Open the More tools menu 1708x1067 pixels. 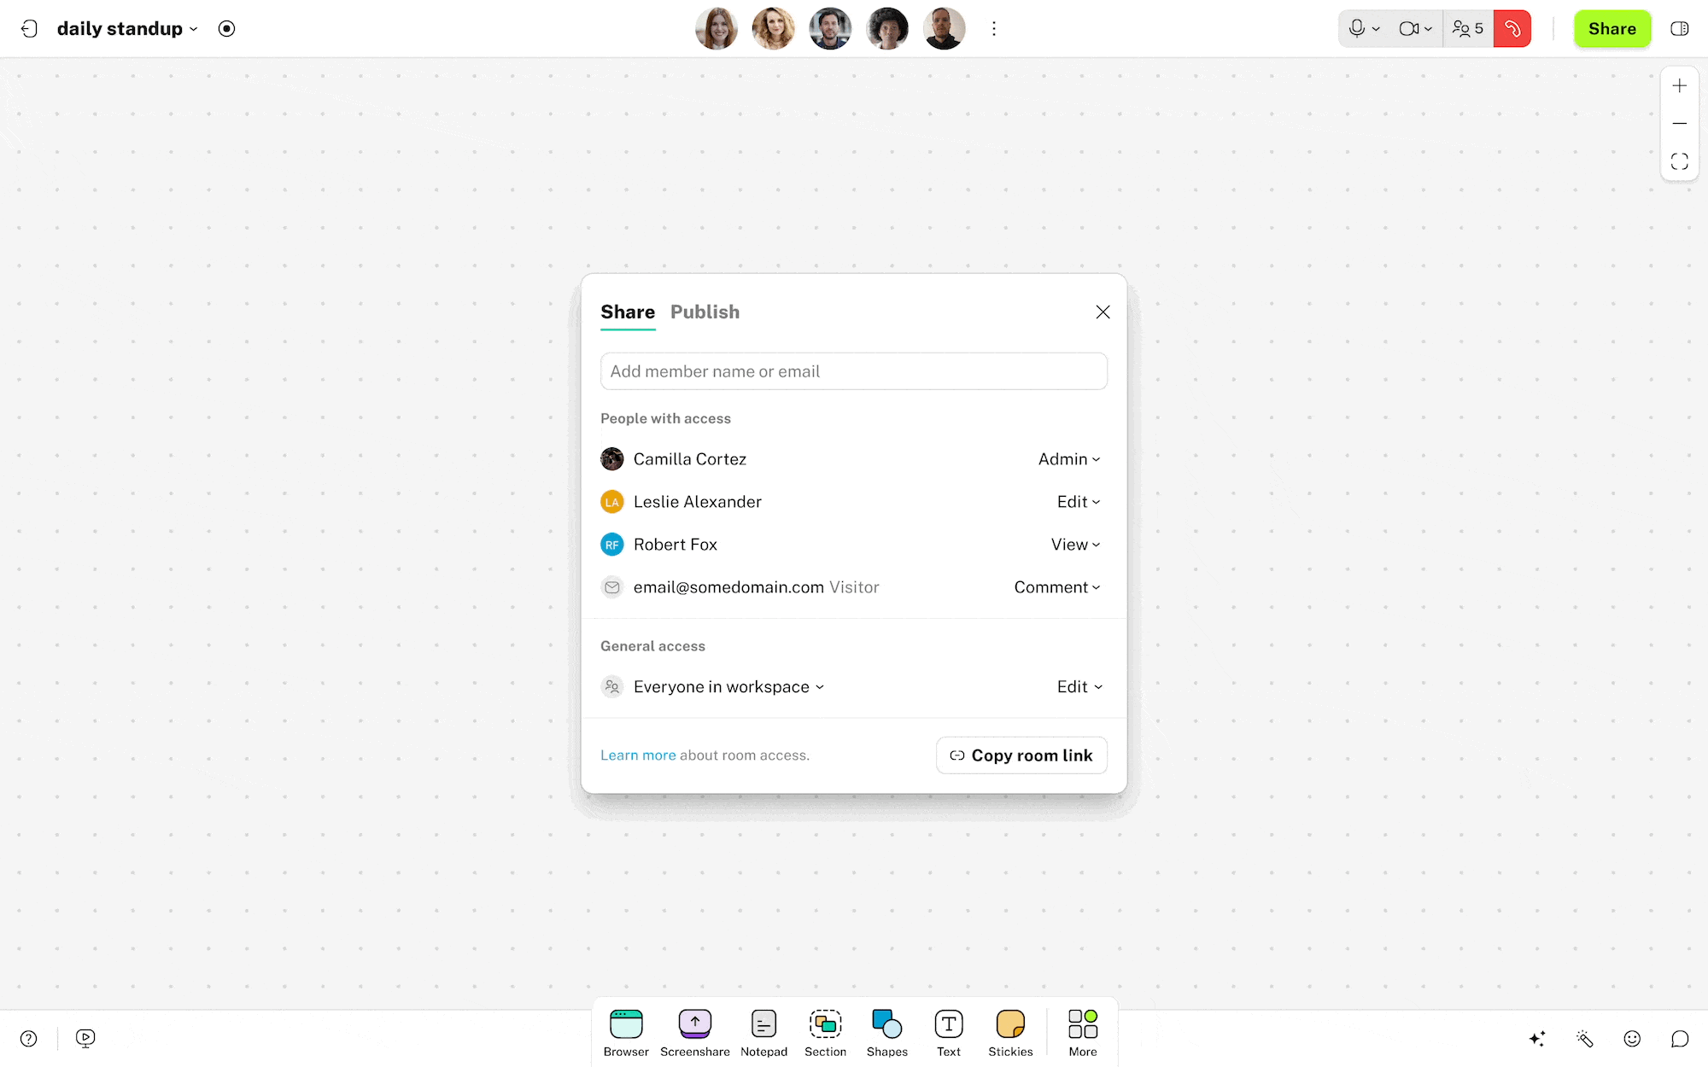[1082, 1032]
